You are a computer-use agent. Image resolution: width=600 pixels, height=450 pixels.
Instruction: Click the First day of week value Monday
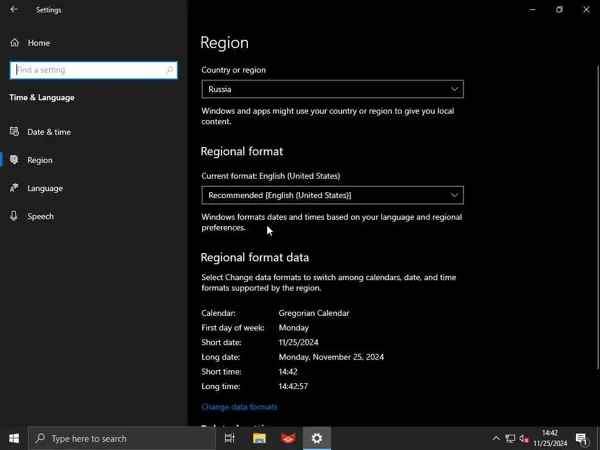(x=294, y=328)
